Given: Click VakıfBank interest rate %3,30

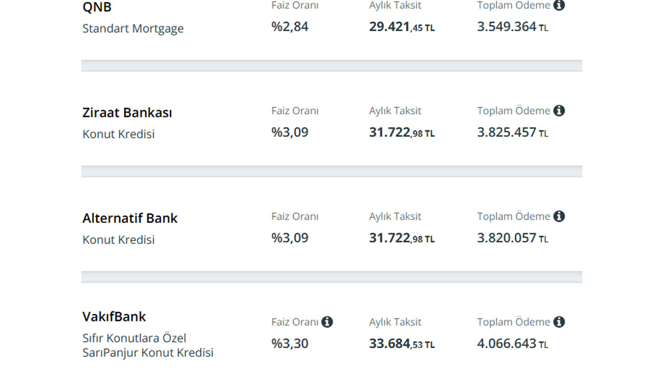Looking at the screenshot, I should coord(290,343).
